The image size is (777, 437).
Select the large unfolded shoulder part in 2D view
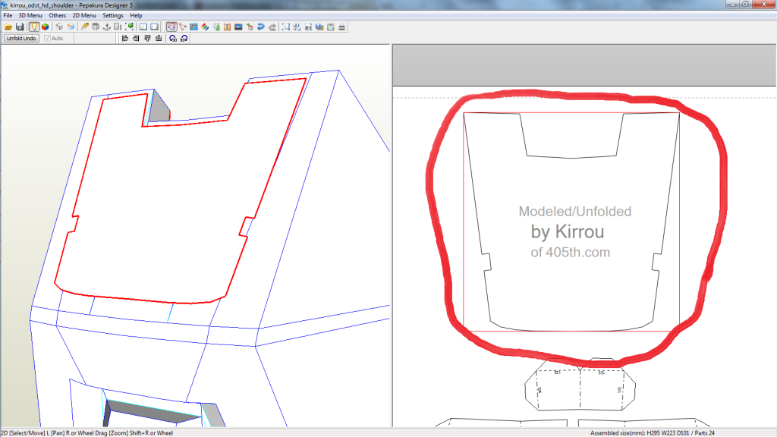(571, 222)
